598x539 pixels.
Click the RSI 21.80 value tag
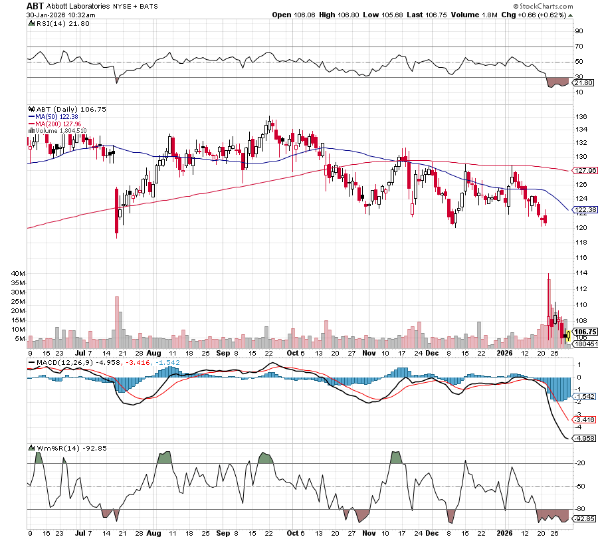[x=583, y=81]
